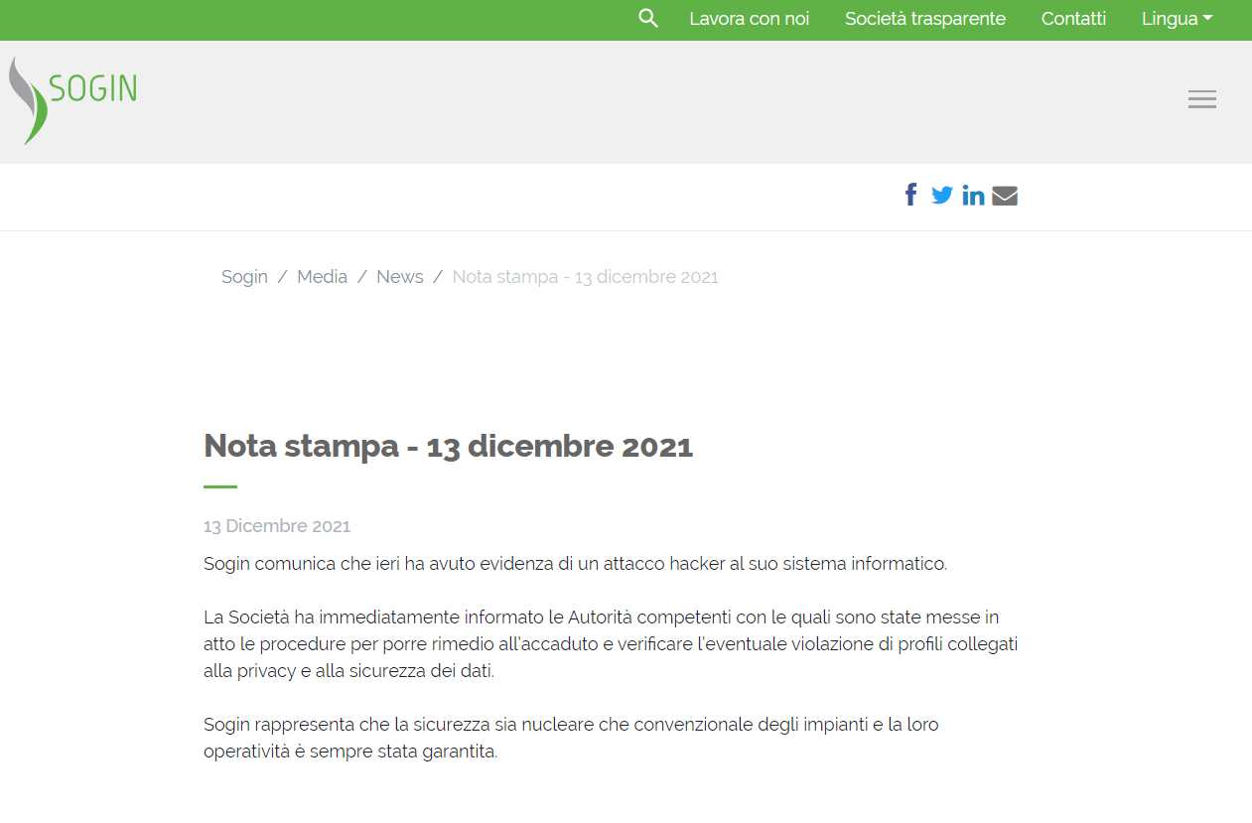1252x823 pixels.
Task: Click the 13 Dicembre 2021 date label
Action: [277, 526]
